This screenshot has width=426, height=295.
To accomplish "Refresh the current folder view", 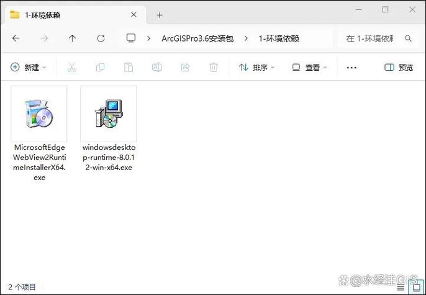I will pyautogui.click(x=101, y=39).
